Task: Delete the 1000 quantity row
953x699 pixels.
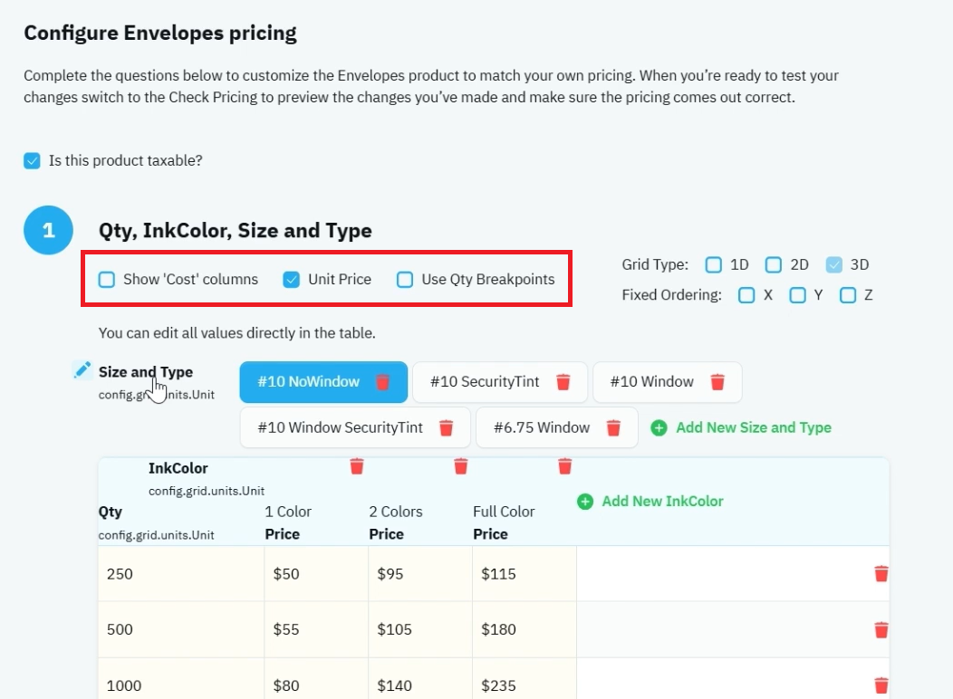Action: (881, 685)
